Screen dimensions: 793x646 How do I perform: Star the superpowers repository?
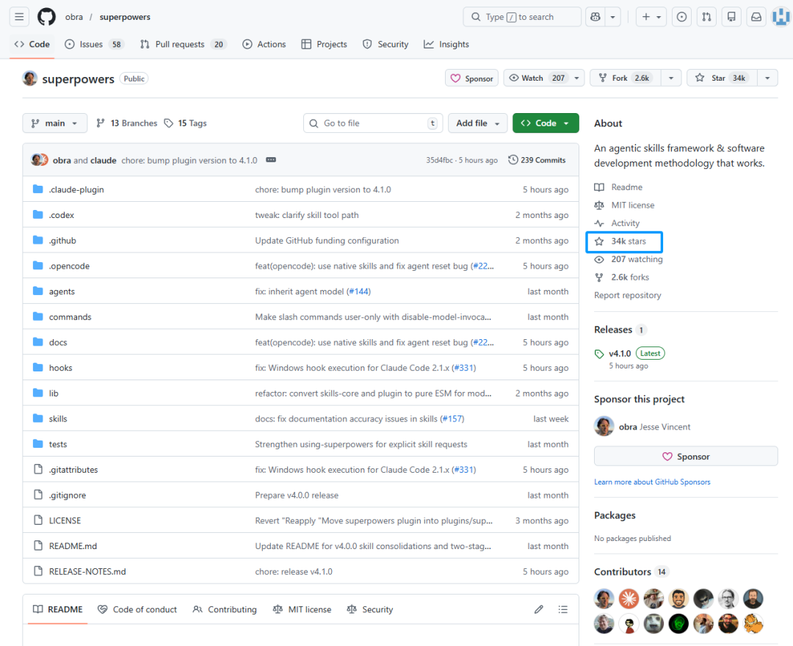pyautogui.click(x=719, y=78)
